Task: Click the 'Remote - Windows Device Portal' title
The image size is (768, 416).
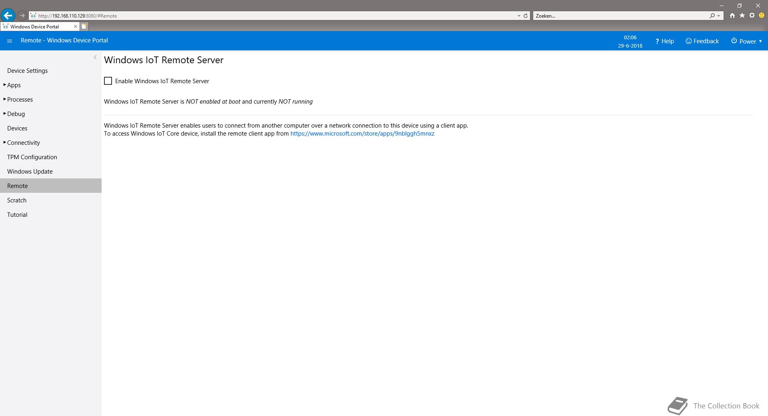Action: click(x=64, y=40)
